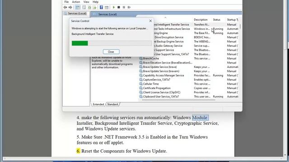Image resolution: width=289 pixels, height=162 pixels.
Task: Sort by the Startup Type column header
Action: tap(233, 20)
